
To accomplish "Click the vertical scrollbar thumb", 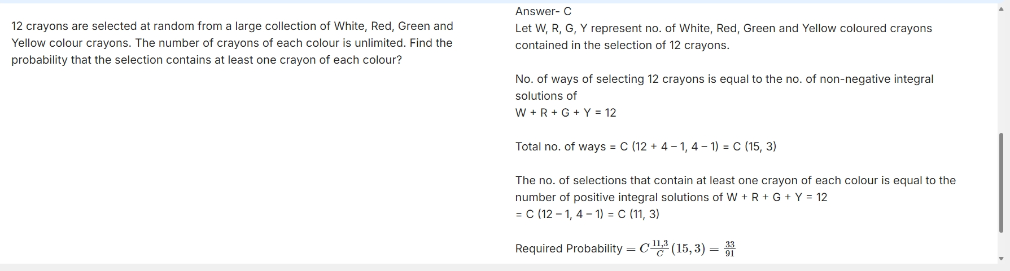I will 1002,183.
